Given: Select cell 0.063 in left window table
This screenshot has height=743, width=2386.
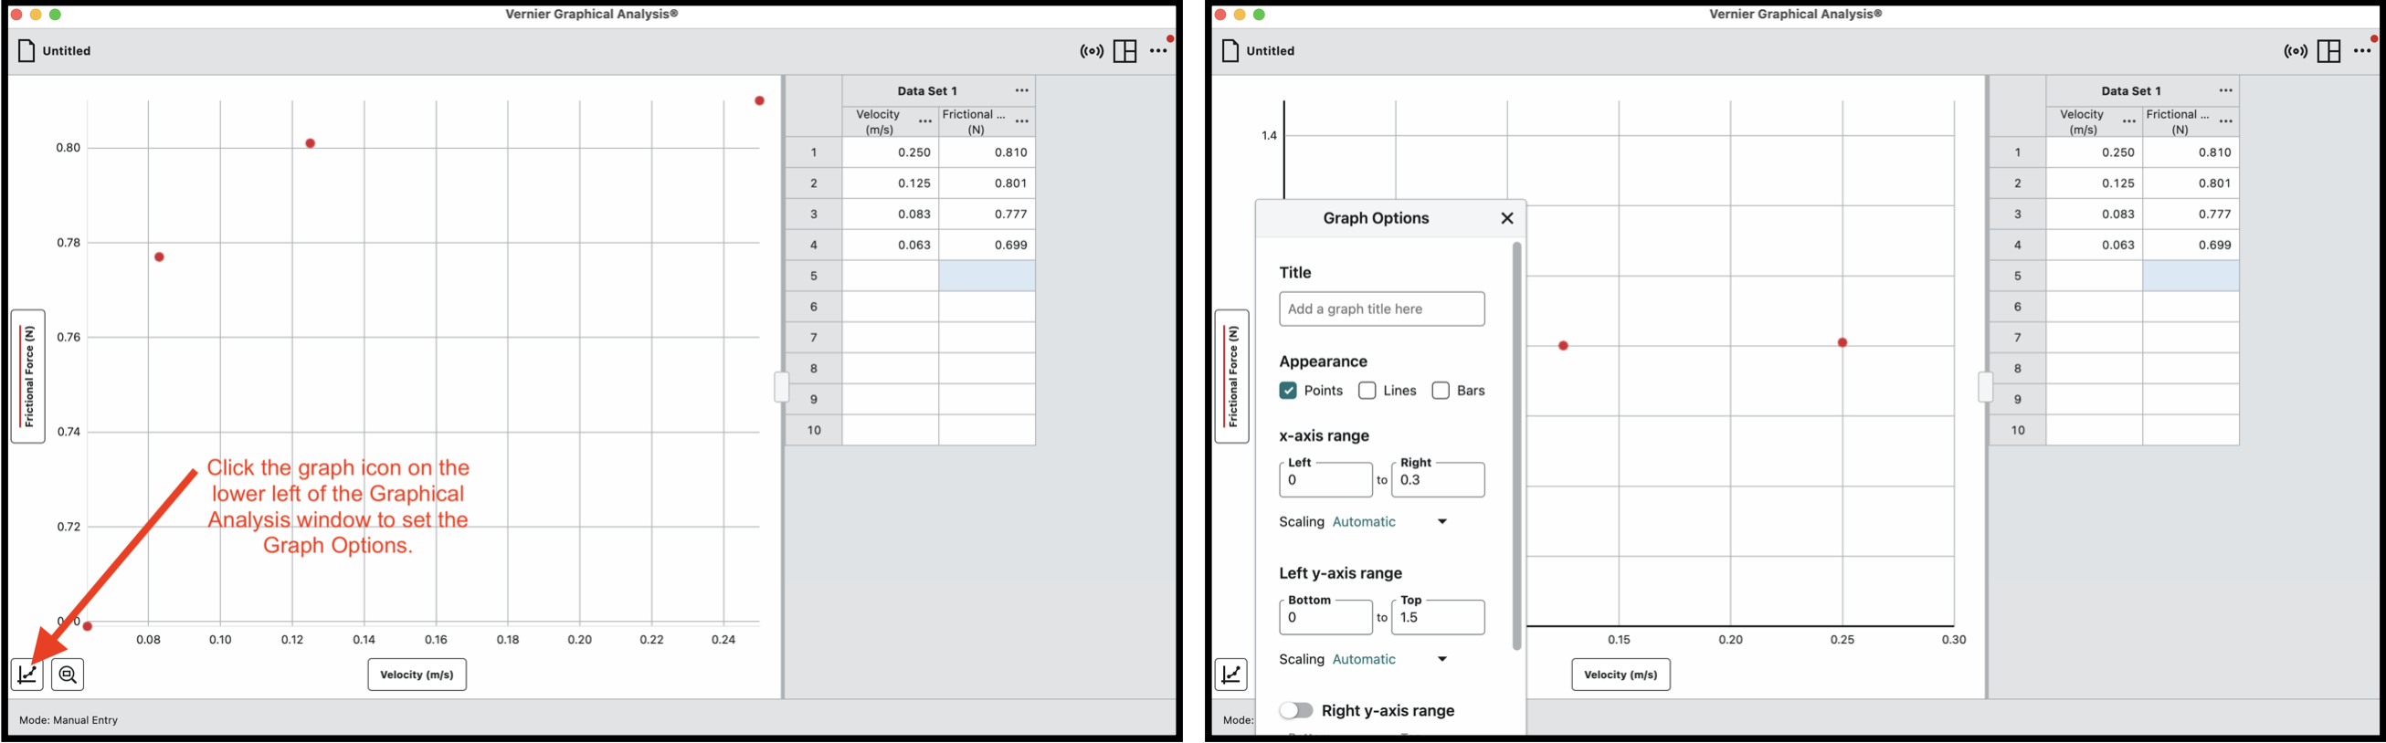Looking at the screenshot, I should (890, 246).
